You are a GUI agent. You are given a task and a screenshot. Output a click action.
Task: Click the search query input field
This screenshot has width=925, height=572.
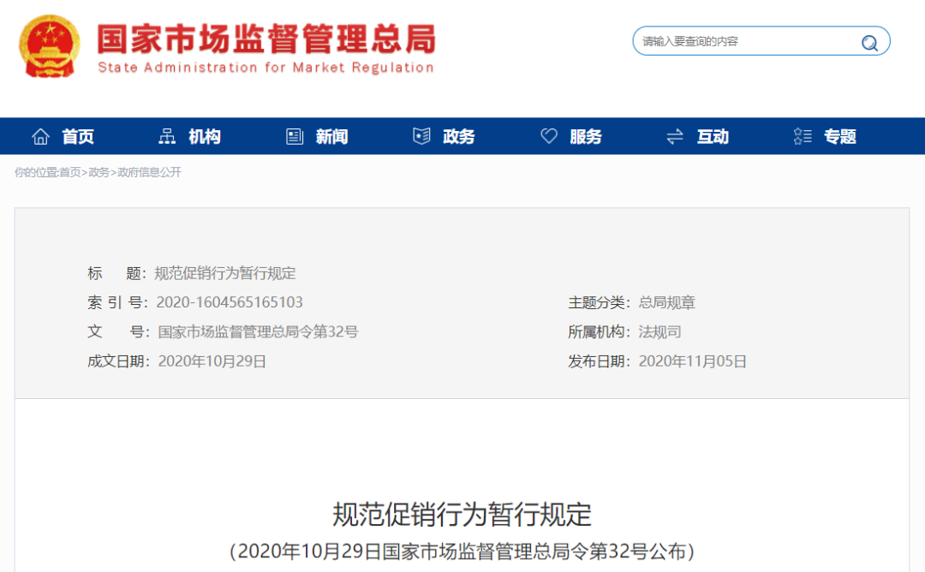click(x=745, y=41)
